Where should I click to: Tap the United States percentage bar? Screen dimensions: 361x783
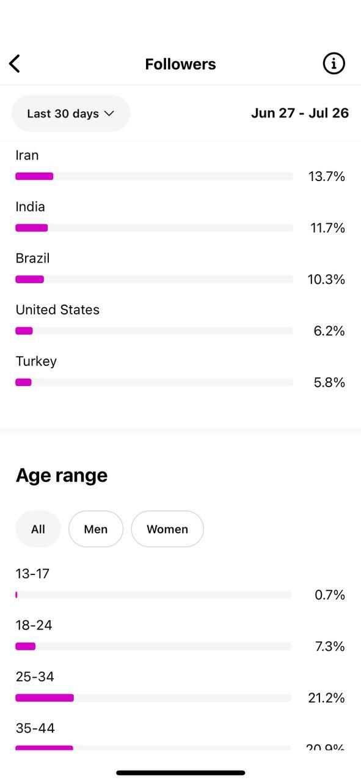154,330
